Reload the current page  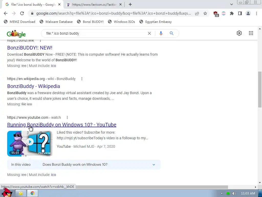tap(22, 13)
